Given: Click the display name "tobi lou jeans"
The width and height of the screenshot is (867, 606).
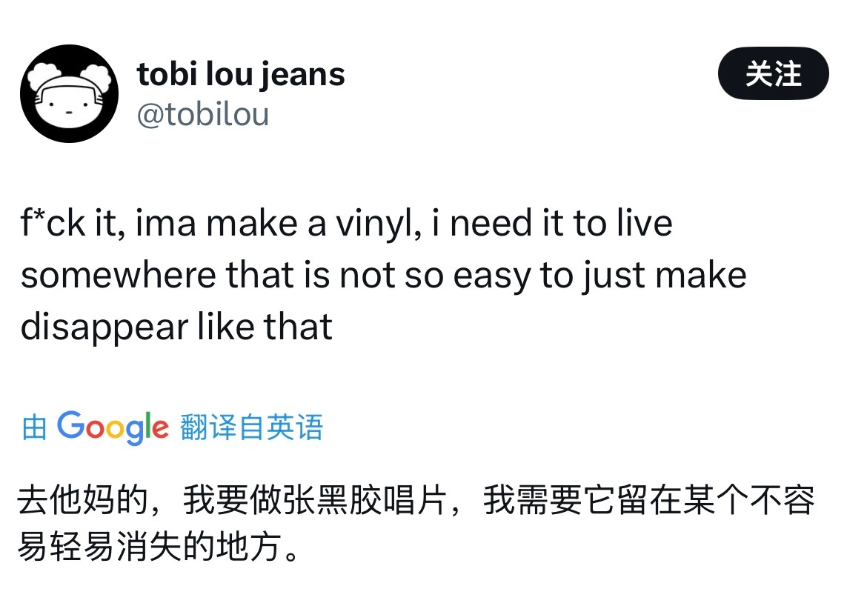Looking at the screenshot, I should (x=241, y=74).
